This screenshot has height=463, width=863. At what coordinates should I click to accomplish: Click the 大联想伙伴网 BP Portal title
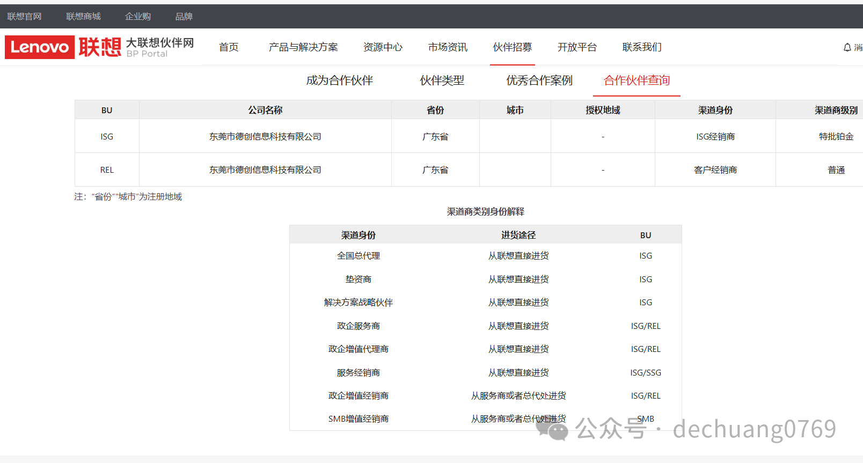(160, 47)
